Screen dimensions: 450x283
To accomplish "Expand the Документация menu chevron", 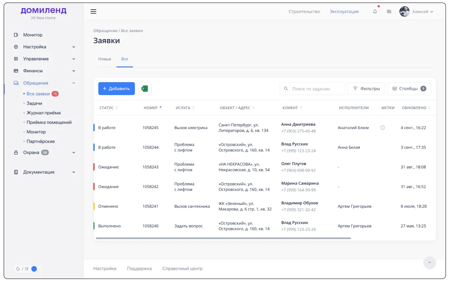I will pos(74,172).
